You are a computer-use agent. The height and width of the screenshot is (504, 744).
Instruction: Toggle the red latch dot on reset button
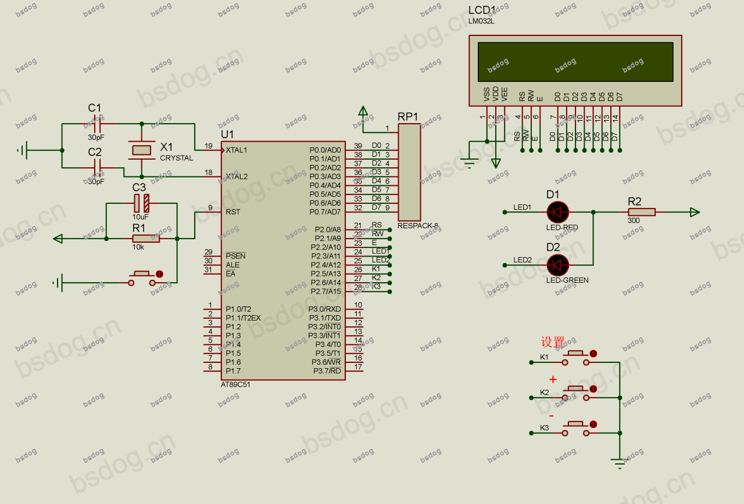click(x=159, y=273)
